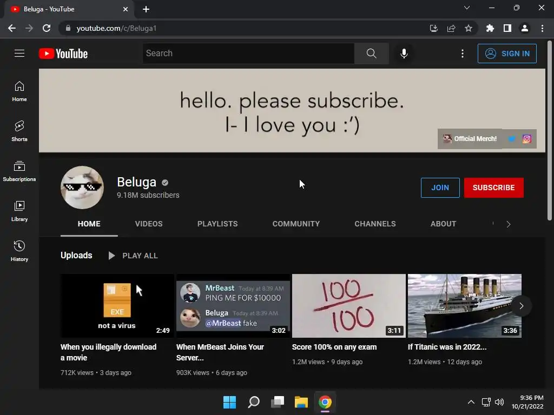Toggle browser side panel

[507, 28]
